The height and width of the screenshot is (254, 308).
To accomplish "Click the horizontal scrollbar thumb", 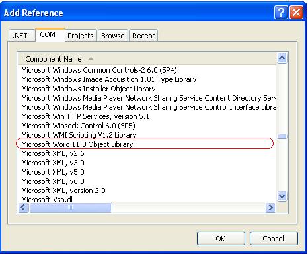I will click(x=71, y=207).
